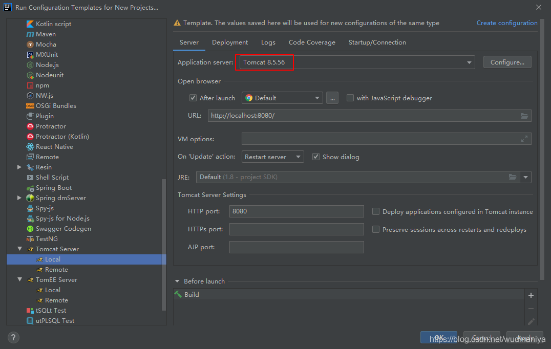
Task: Enable Deploy applications configured in Tomcat instance
Action: pos(376,211)
